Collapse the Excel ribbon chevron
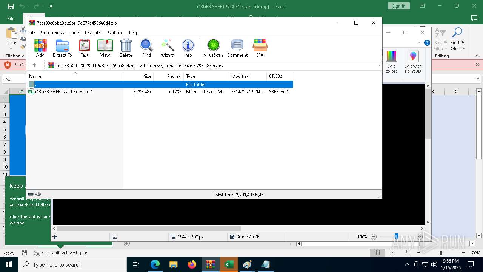The image size is (483, 272). click(477, 56)
